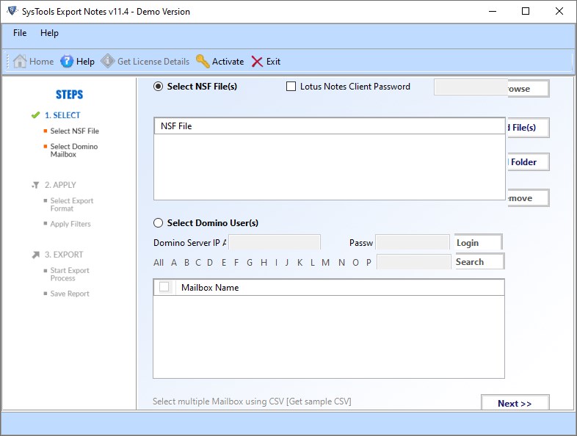Maximize the SysTools Export Notes window
The image size is (577, 436).
526,11
